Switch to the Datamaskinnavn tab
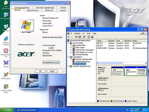149x112 pixels. tap(33, 10)
